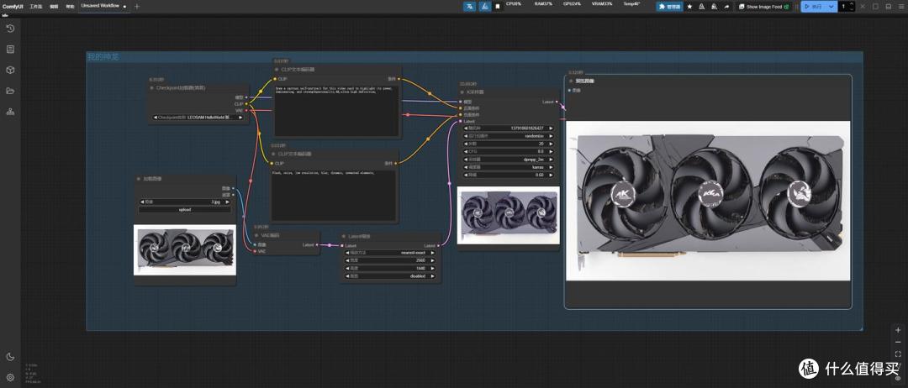Collapse the load image node dot
The image size is (908, 388).
click(140, 179)
